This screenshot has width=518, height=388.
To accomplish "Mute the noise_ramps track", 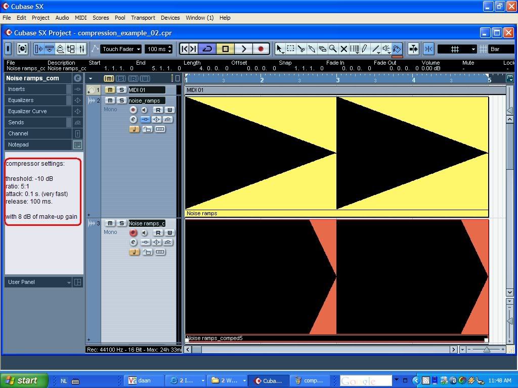I will pyautogui.click(x=110, y=101).
